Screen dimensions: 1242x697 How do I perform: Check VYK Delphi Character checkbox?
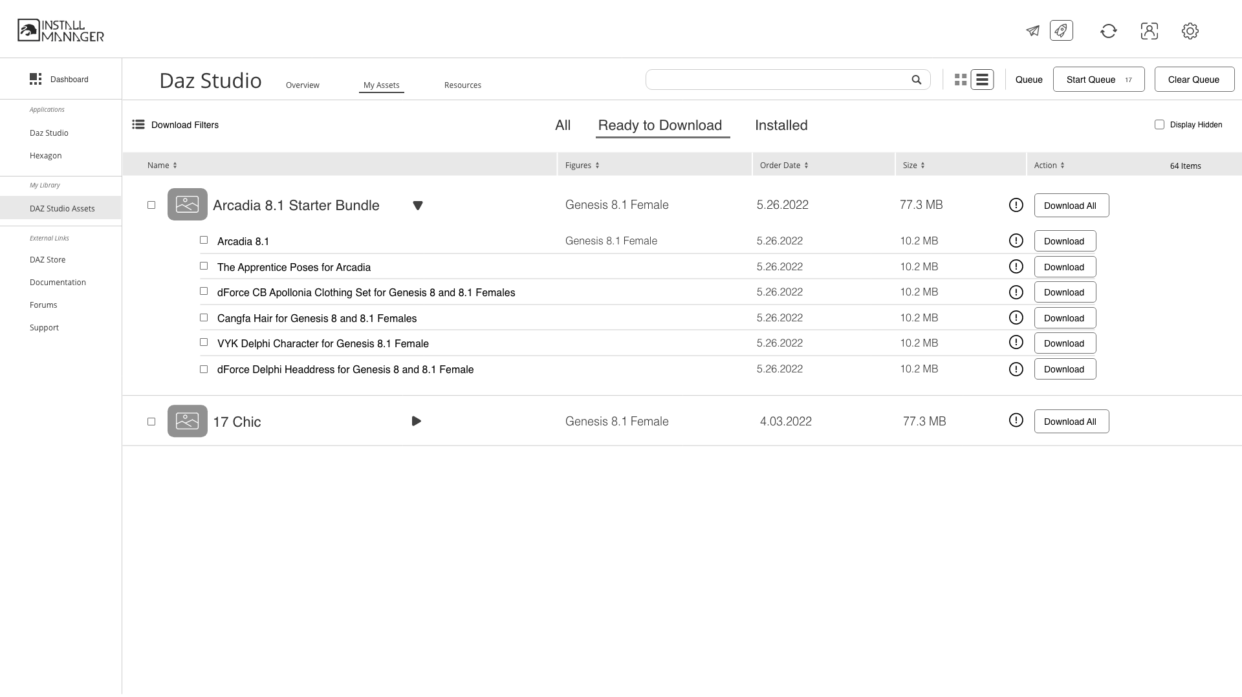[204, 342]
